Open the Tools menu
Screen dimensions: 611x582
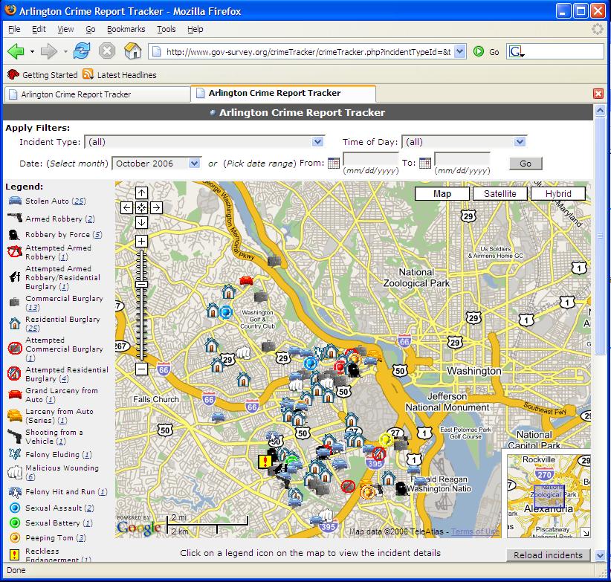point(166,29)
